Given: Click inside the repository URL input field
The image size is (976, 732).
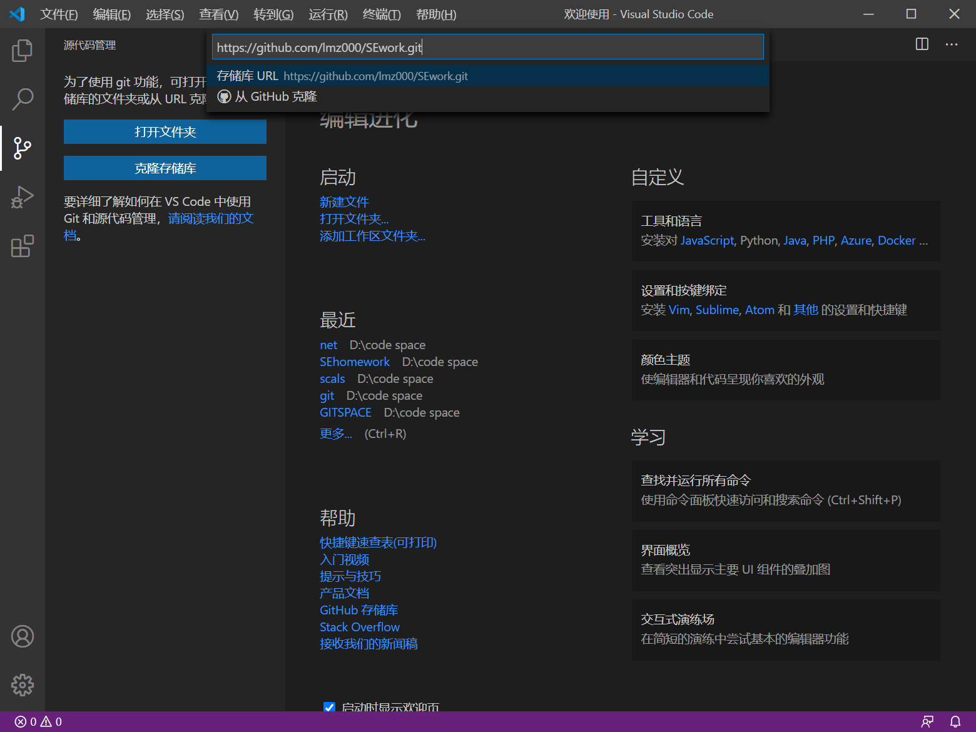Looking at the screenshot, I should click(x=488, y=47).
